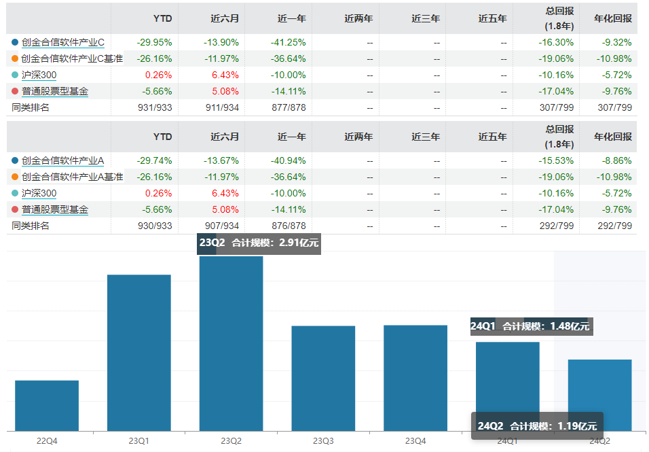Click blue dot beside 创金合信软件产业C
This screenshot has height=452, width=649.
[16, 42]
